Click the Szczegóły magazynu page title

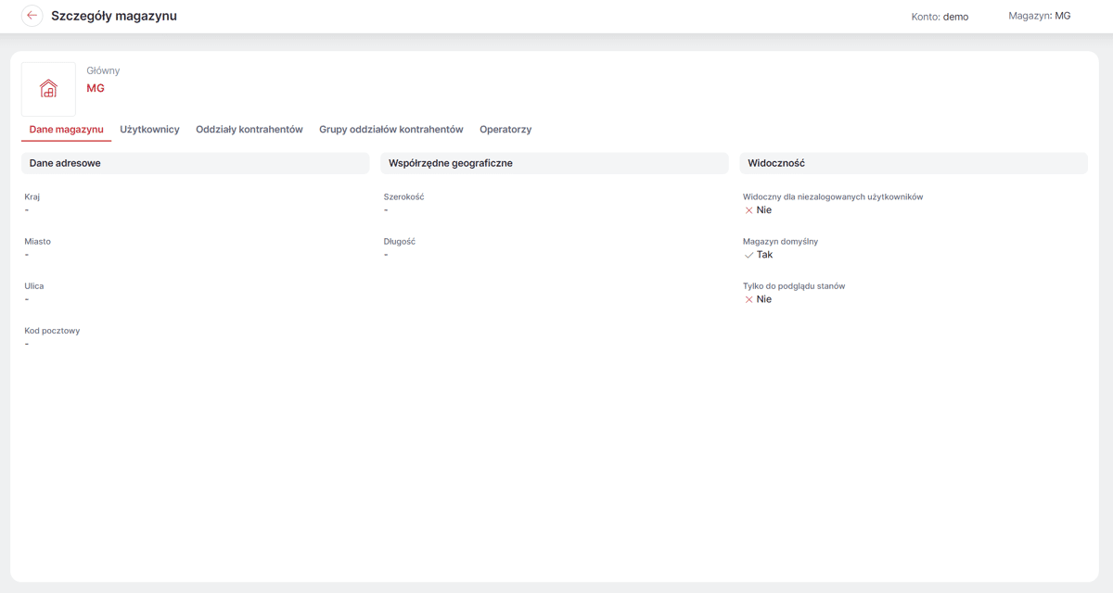coord(114,16)
